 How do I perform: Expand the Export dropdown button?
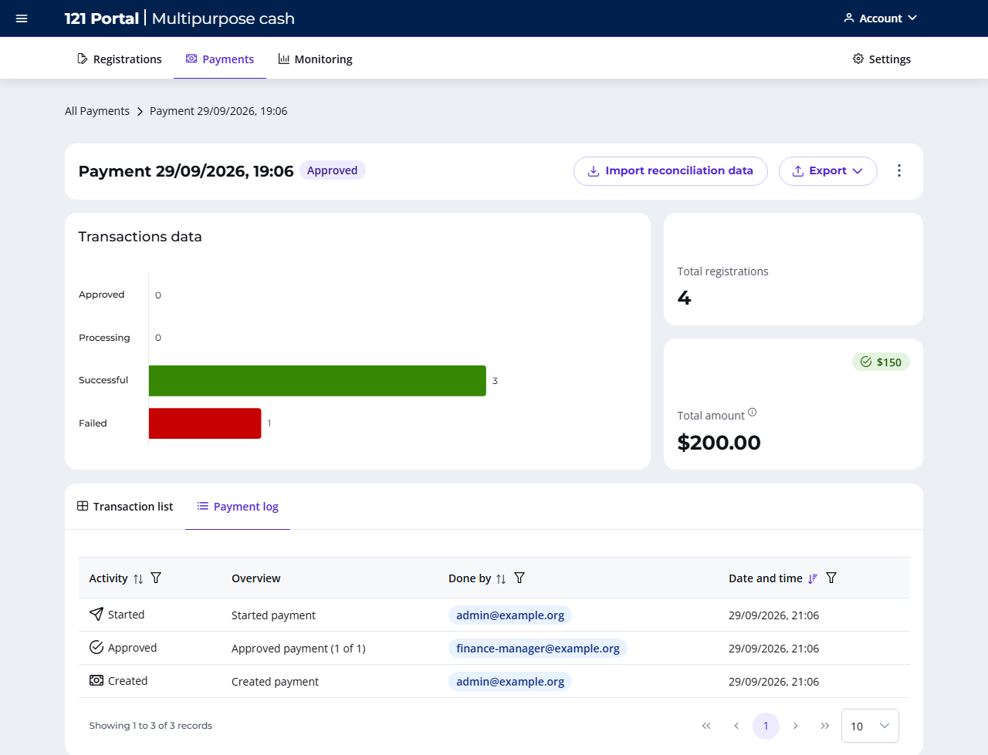click(x=828, y=171)
